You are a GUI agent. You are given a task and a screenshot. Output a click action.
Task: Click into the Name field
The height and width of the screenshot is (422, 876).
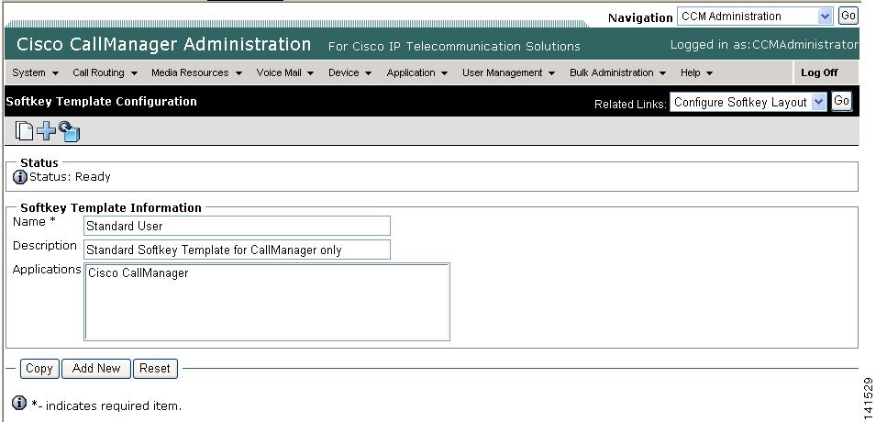coord(237,226)
